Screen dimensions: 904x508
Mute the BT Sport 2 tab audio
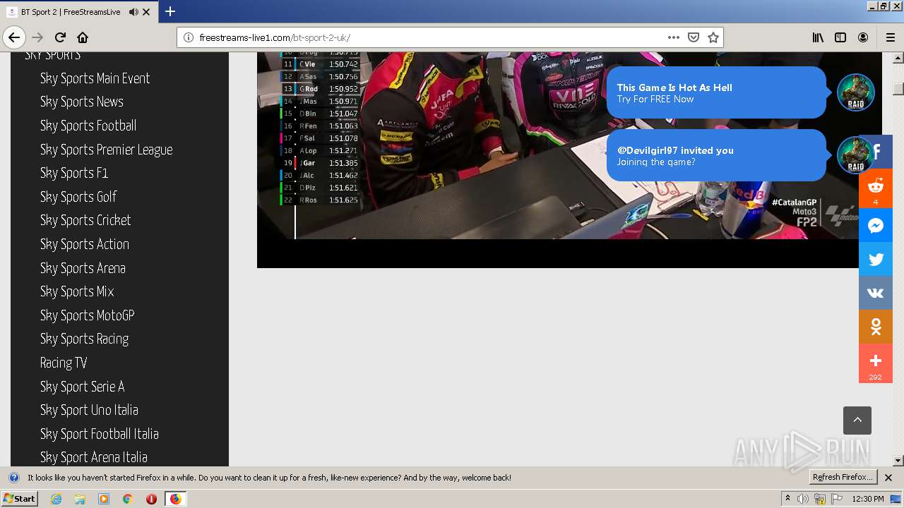(x=133, y=12)
